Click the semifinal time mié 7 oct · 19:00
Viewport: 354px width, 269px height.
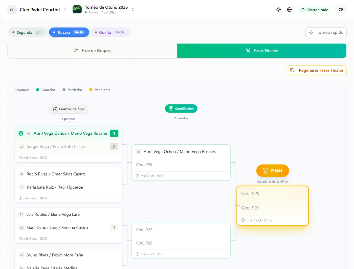(x=152, y=176)
